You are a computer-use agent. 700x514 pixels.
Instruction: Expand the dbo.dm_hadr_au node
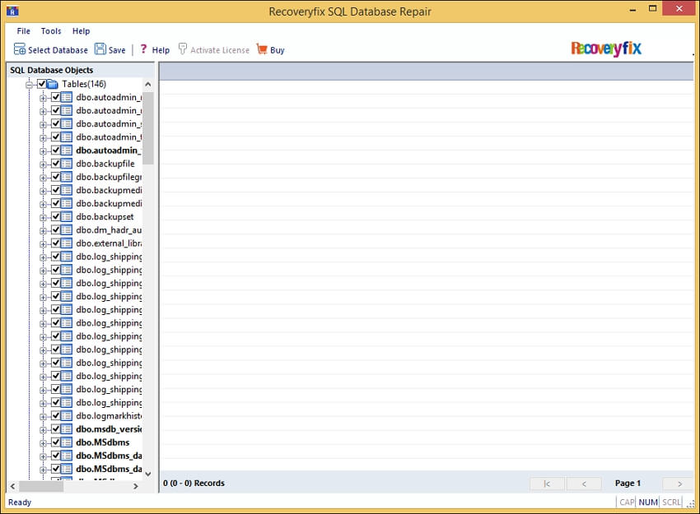(x=44, y=231)
